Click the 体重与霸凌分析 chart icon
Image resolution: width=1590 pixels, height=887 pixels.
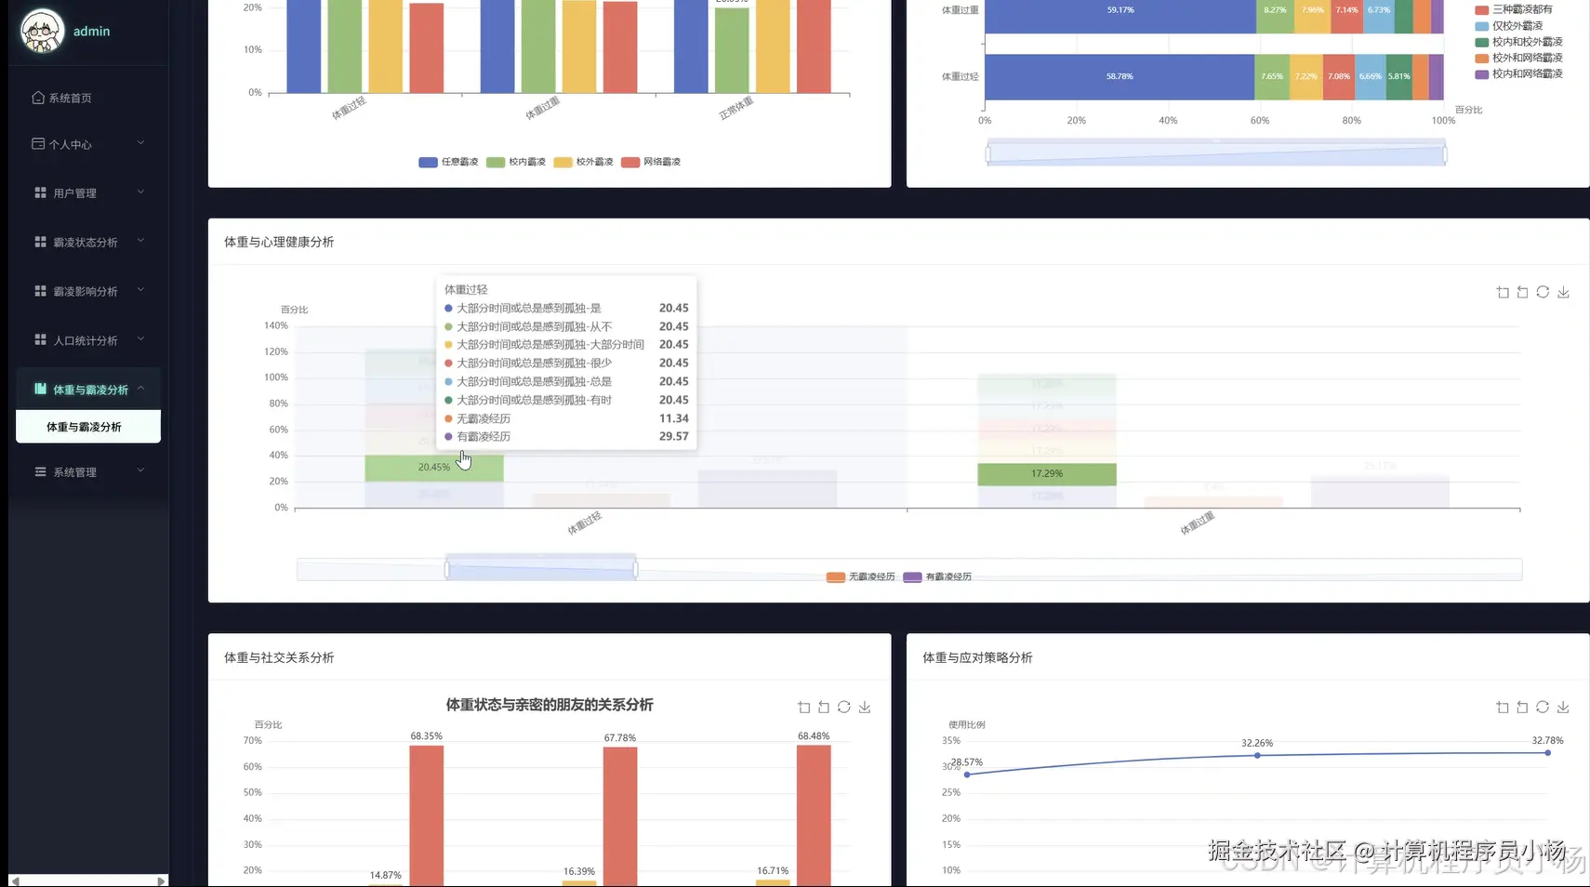point(40,390)
